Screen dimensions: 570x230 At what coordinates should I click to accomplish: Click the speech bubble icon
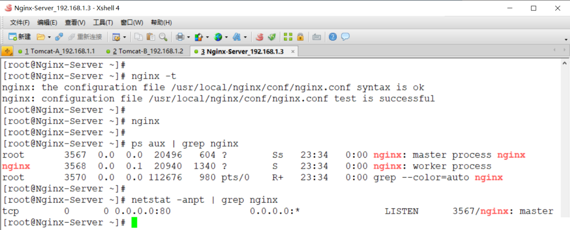click(x=345, y=37)
